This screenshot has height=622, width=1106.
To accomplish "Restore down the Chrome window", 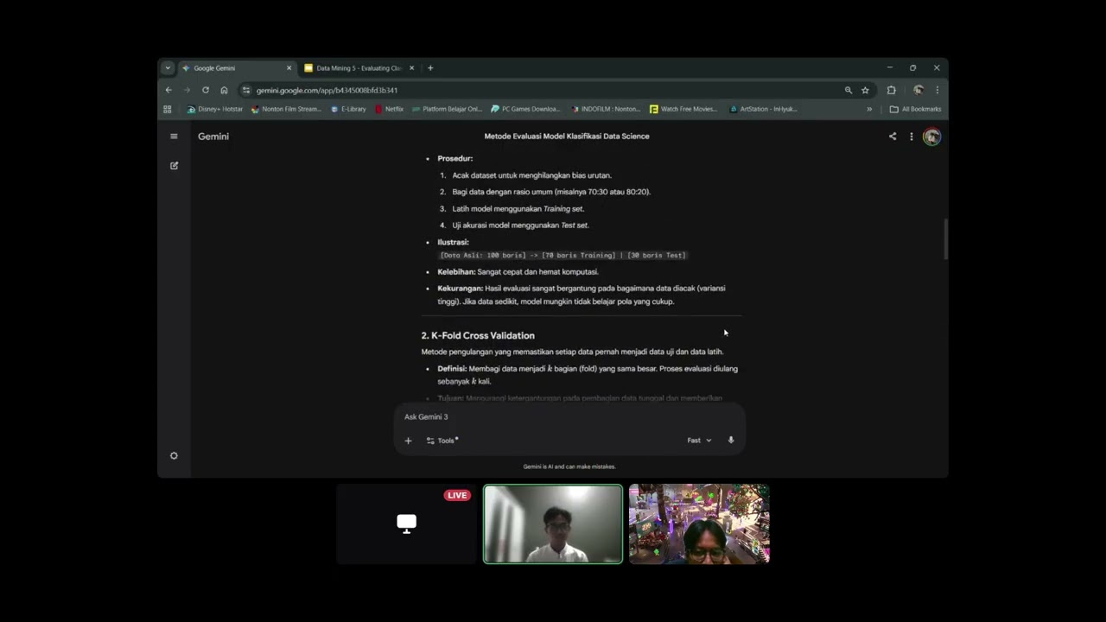I will 912,68.
